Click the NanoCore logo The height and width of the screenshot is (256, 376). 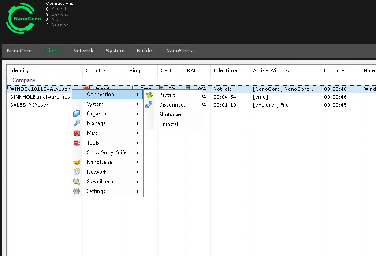point(23,18)
